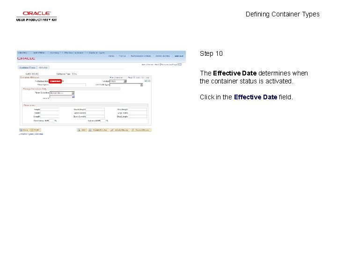
Task: Select the Container Types tab
Action: (x=27, y=67)
